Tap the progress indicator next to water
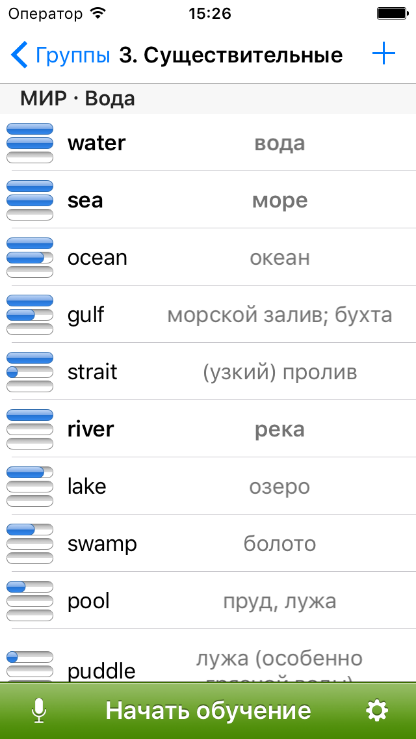 coord(29,142)
